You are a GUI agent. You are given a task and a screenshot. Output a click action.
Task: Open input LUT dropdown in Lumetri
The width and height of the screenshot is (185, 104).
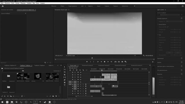click(x=174, y=21)
